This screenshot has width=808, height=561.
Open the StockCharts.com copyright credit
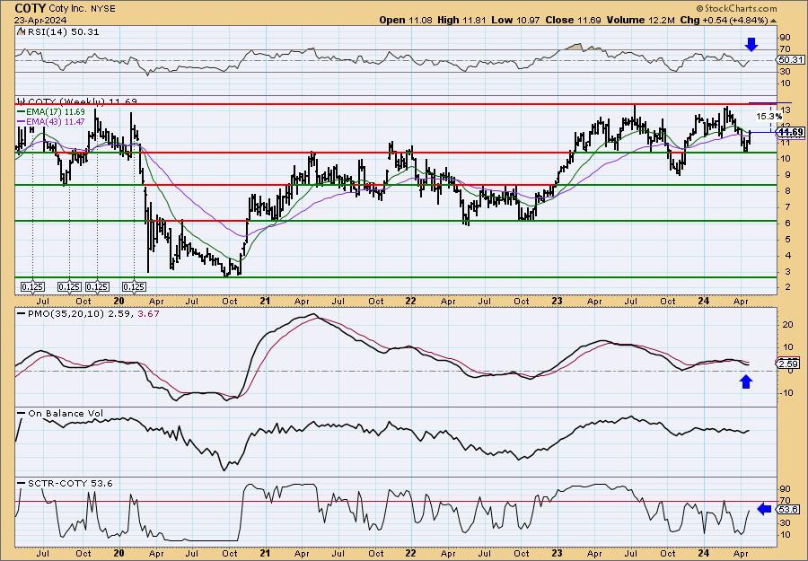tap(736, 8)
